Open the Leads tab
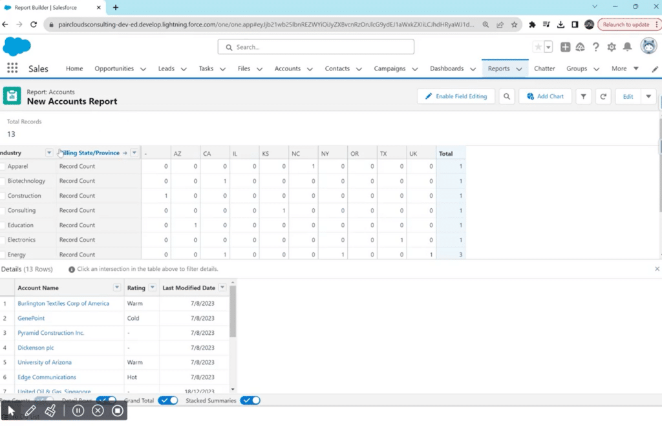 click(x=166, y=69)
